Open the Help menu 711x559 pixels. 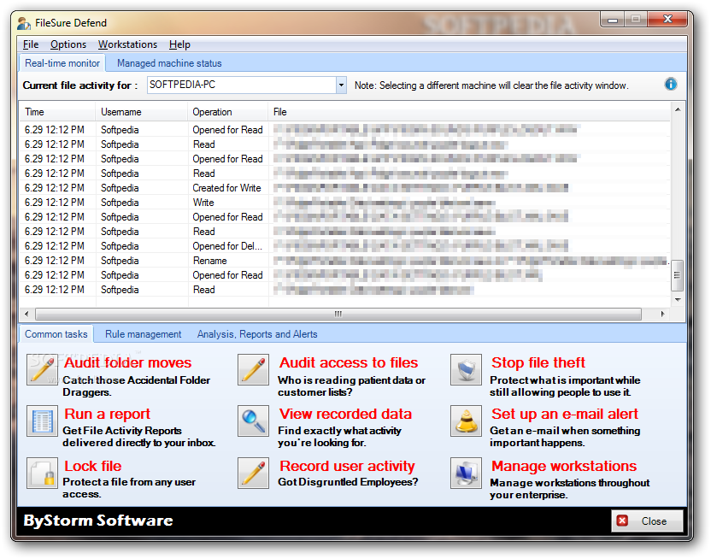tap(179, 44)
